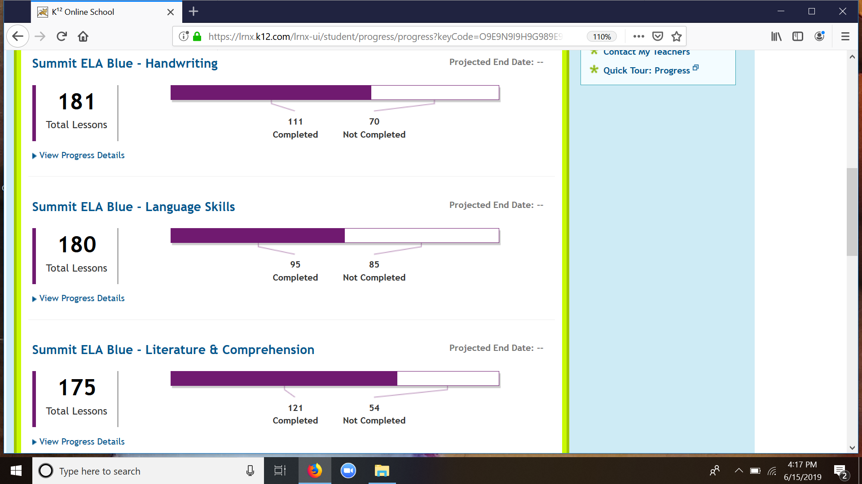Screen dimensions: 862x484
Task: Click the green secure connection padlock
Action: pyautogui.click(x=197, y=36)
